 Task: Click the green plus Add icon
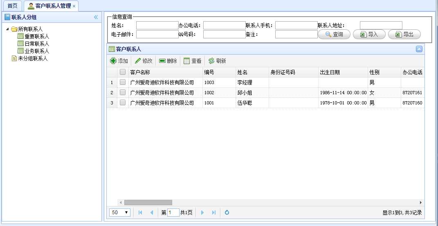[113, 61]
